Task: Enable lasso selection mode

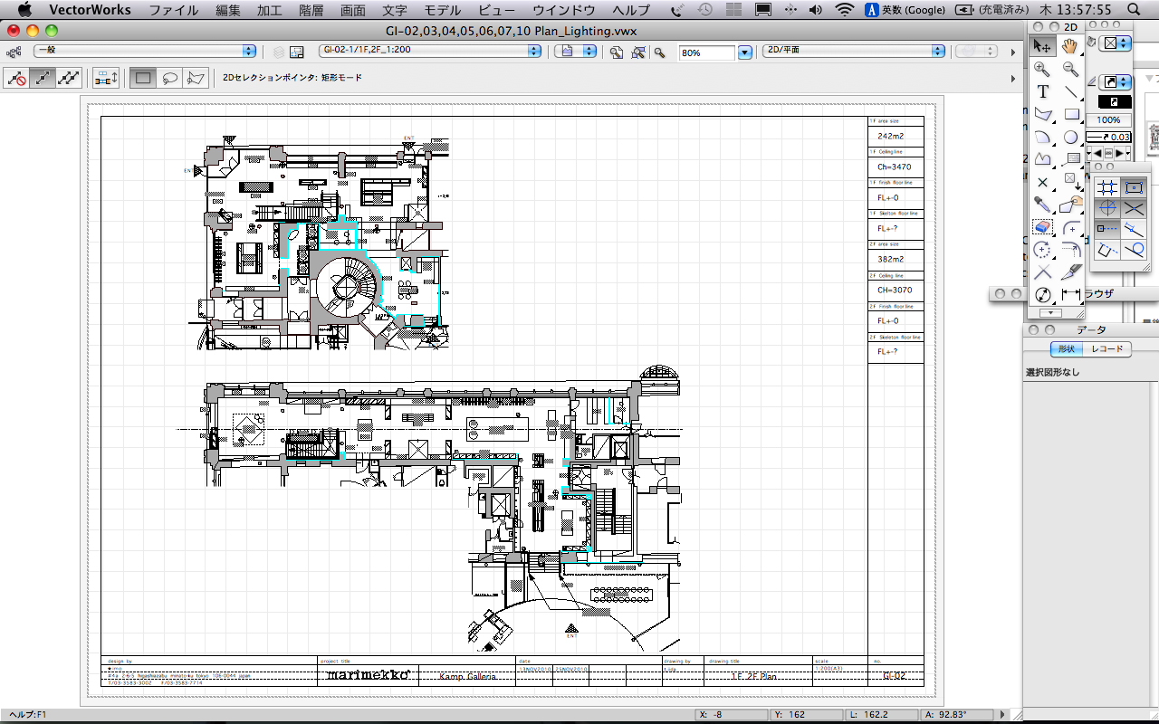Action: [x=169, y=79]
